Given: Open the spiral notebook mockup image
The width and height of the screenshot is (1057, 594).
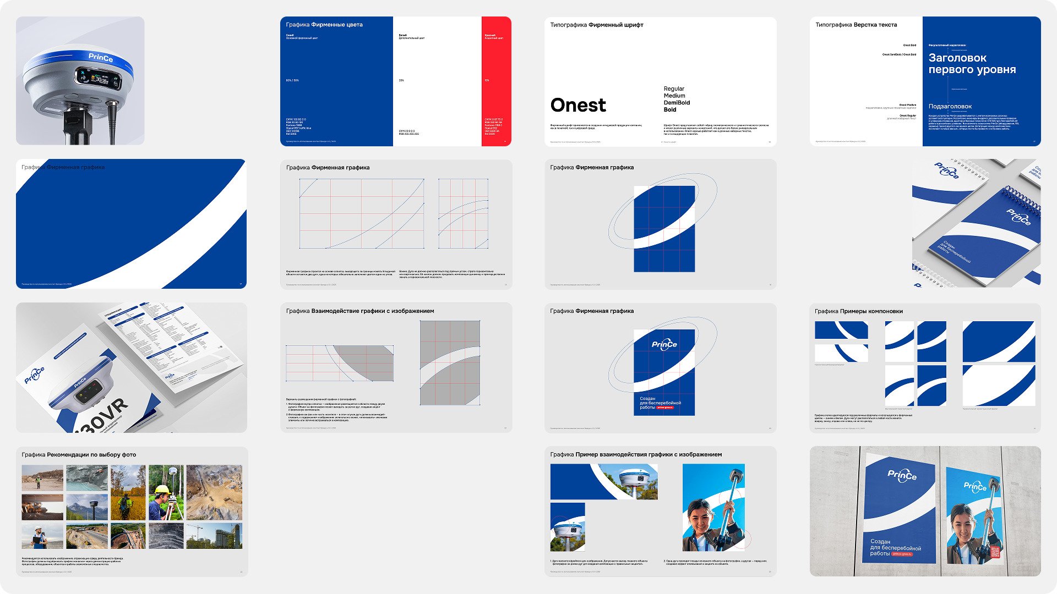Looking at the screenshot, I should point(976,224).
